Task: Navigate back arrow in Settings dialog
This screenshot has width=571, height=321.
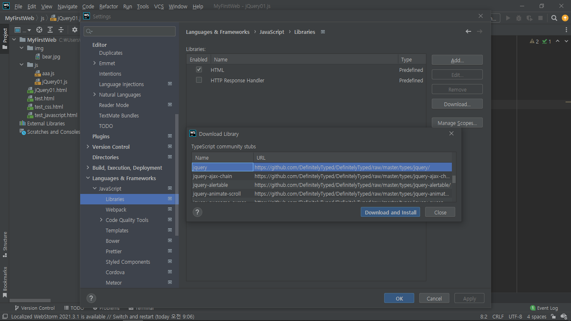Action: (x=469, y=32)
